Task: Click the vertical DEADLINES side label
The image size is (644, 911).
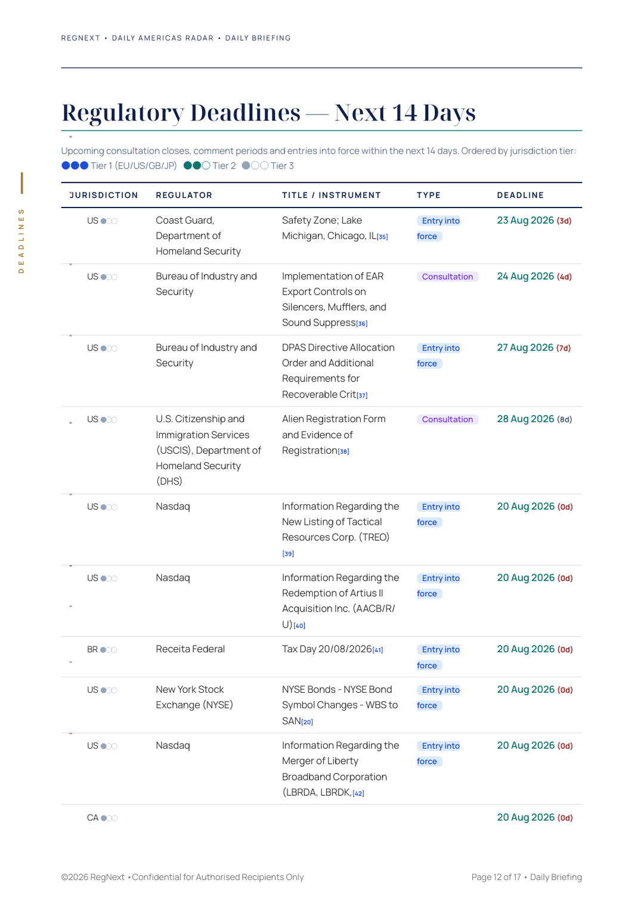Action: [x=21, y=240]
